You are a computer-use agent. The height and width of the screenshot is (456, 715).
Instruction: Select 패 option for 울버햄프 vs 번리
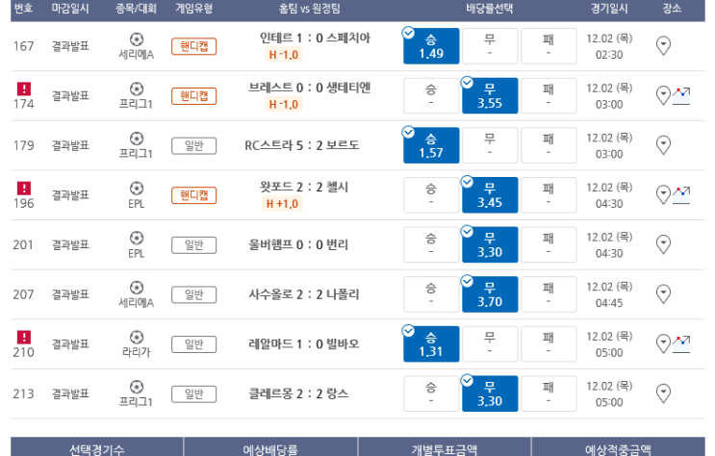[x=549, y=245]
